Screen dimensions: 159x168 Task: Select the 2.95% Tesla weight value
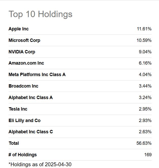[x=145, y=109]
